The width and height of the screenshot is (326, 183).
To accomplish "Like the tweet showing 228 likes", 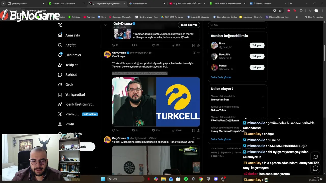I will point(156,130).
